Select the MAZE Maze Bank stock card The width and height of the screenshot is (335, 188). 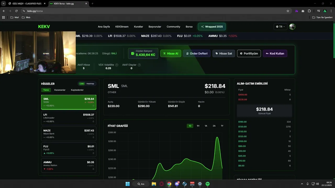(69, 134)
